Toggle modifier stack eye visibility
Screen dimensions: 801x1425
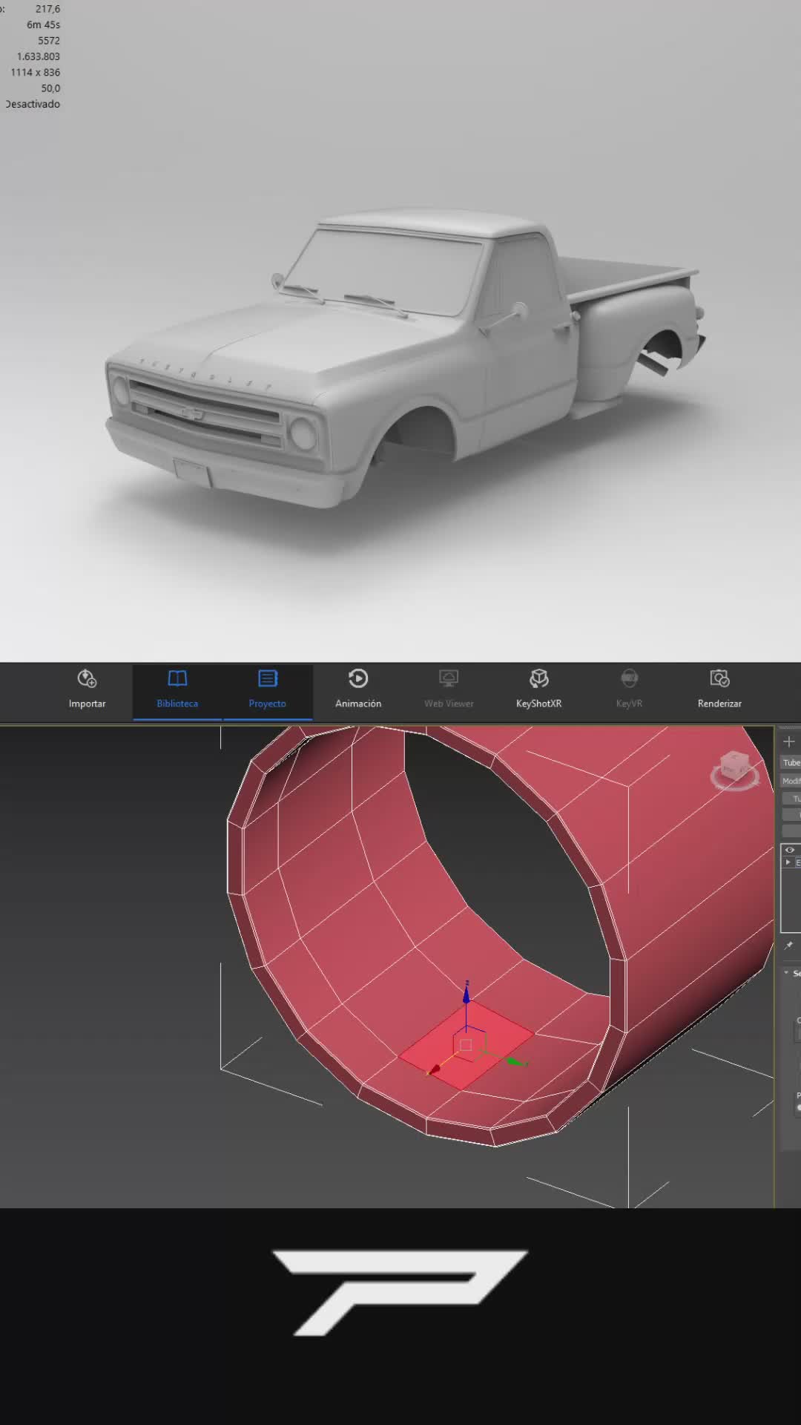tap(789, 850)
